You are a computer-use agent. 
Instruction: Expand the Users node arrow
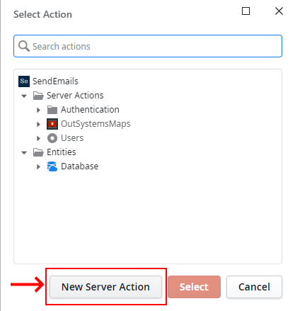38,138
